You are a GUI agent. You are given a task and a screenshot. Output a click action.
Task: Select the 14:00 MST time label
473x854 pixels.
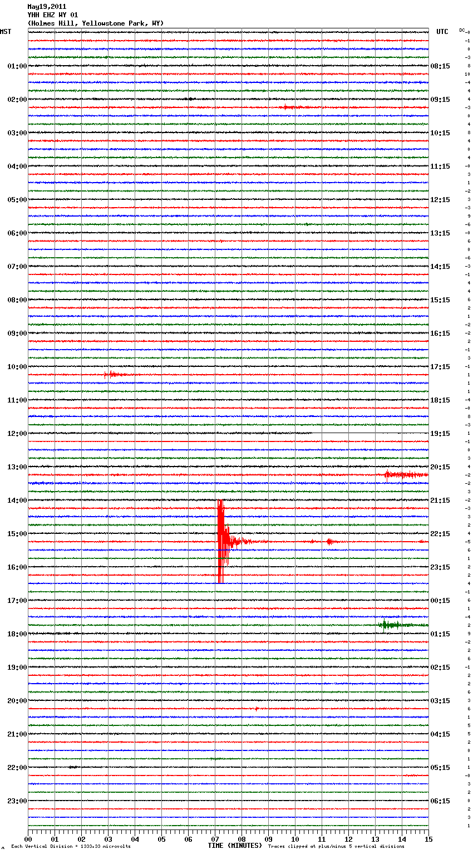17,500
